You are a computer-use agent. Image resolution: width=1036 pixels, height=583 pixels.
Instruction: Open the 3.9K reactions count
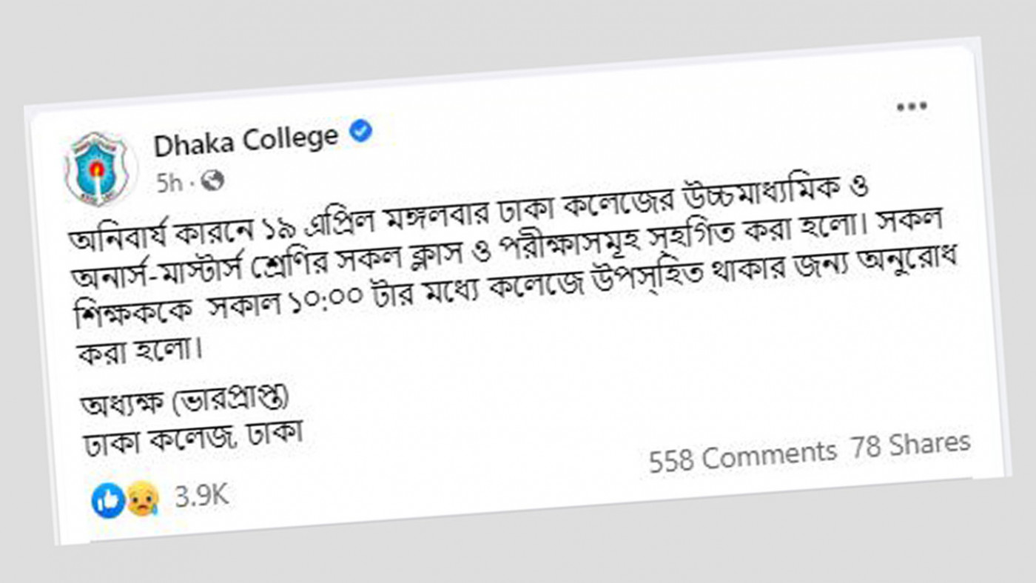[201, 496]
